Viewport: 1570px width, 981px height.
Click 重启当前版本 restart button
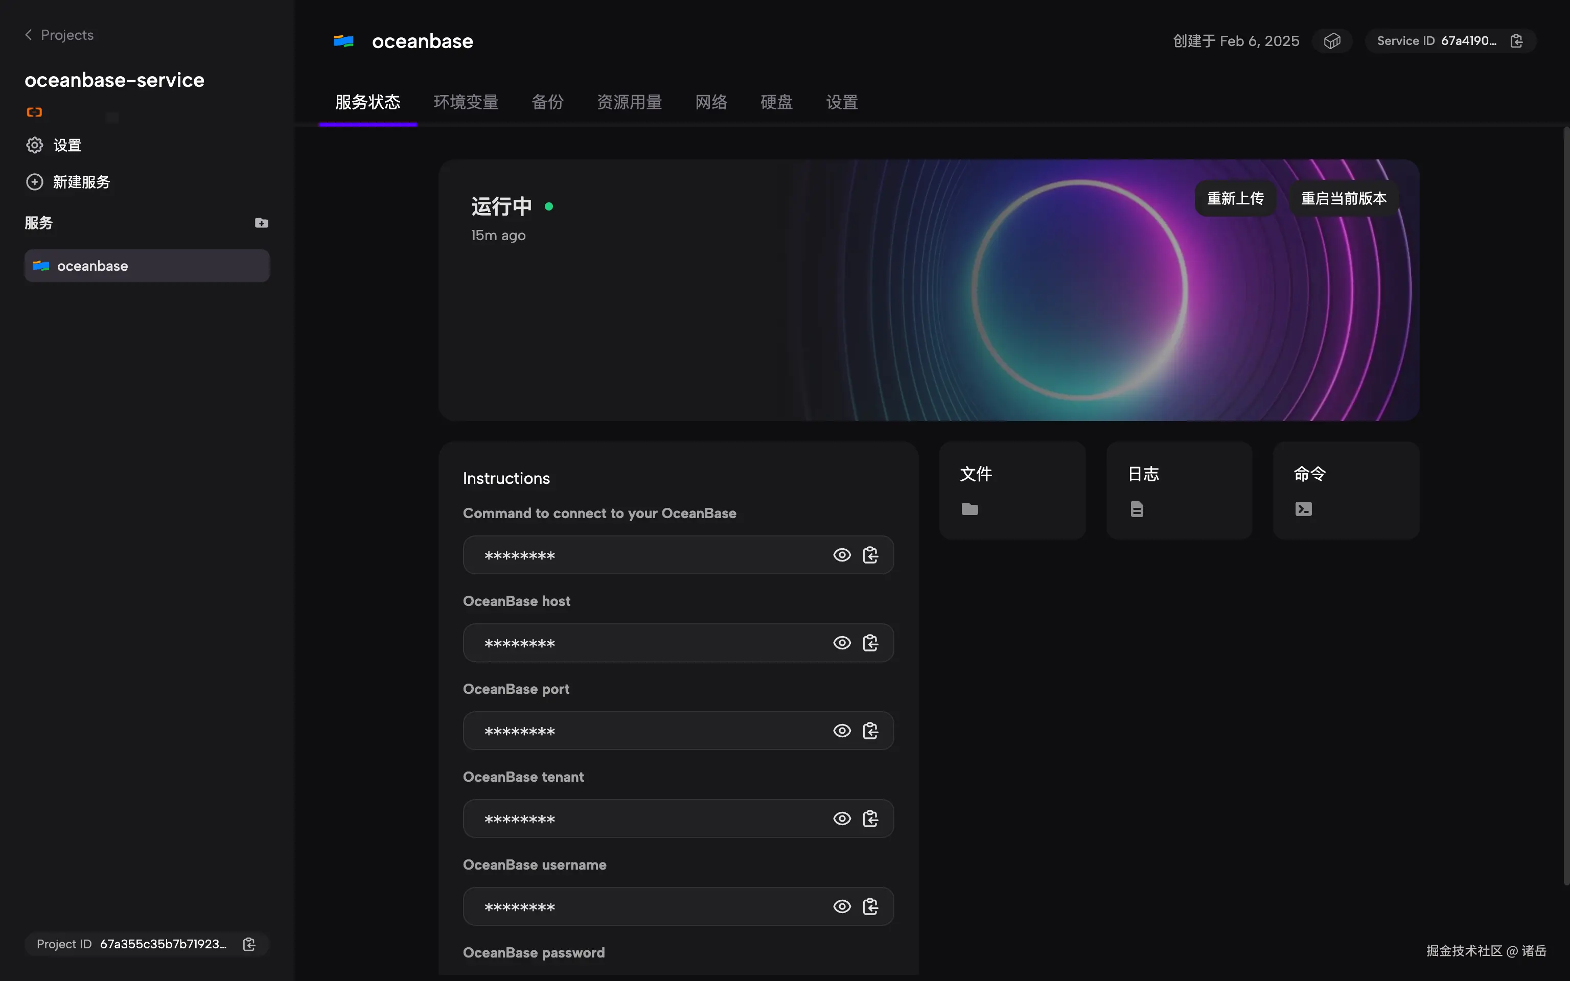coord(1343,199)
